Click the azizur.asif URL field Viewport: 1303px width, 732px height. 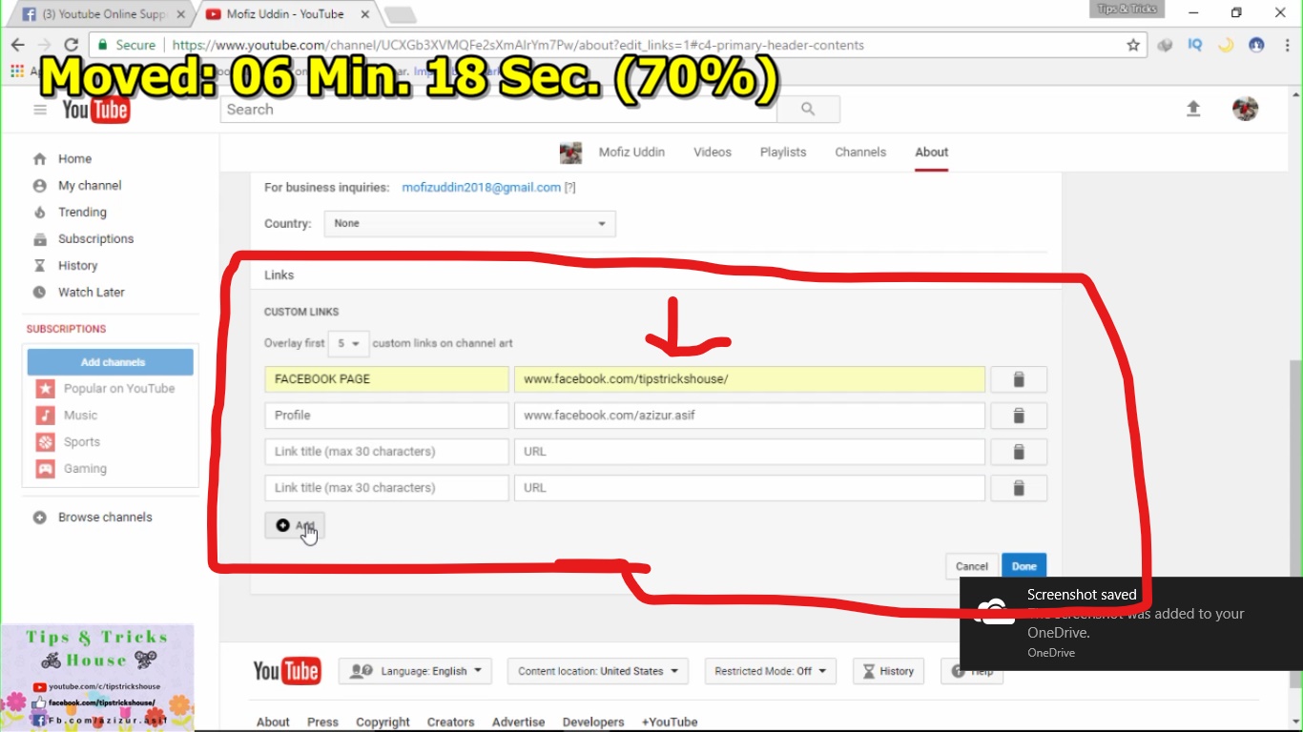pos(749,416)
